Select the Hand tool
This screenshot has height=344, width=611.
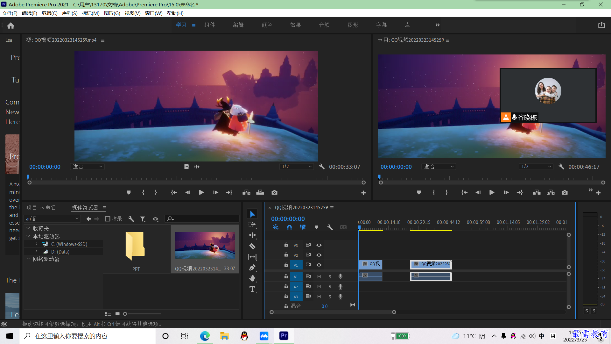point(252,278)
